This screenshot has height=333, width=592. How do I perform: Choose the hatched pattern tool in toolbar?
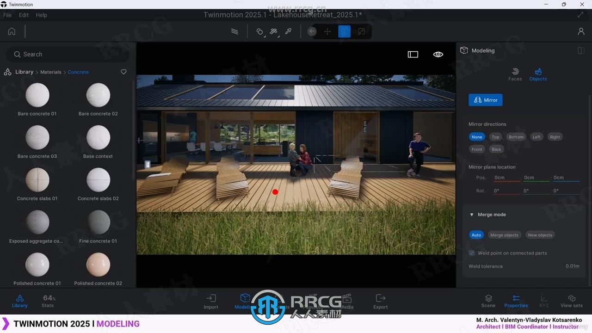(x=274, y=31)
